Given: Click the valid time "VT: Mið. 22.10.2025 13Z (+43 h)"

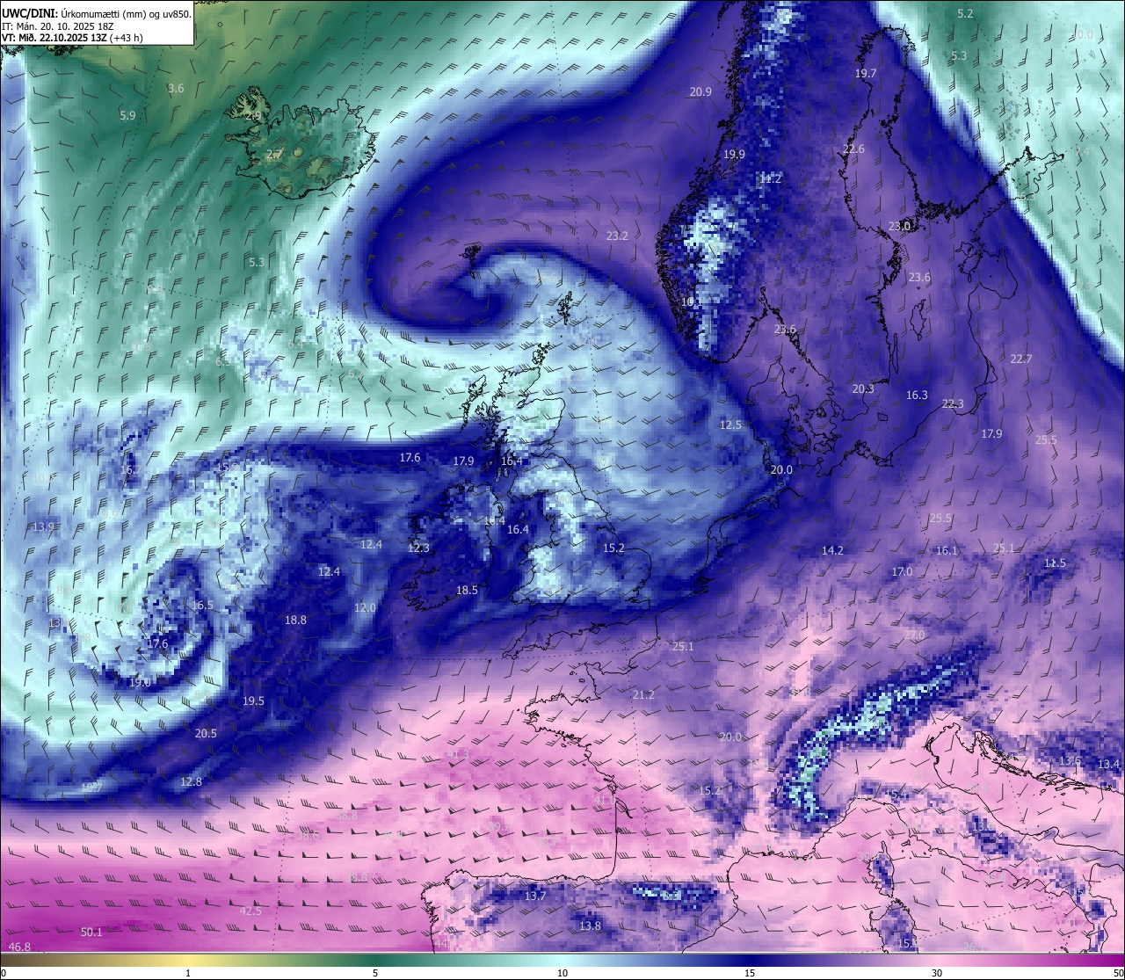Looking at the screenshot, I should click(72, 38).
